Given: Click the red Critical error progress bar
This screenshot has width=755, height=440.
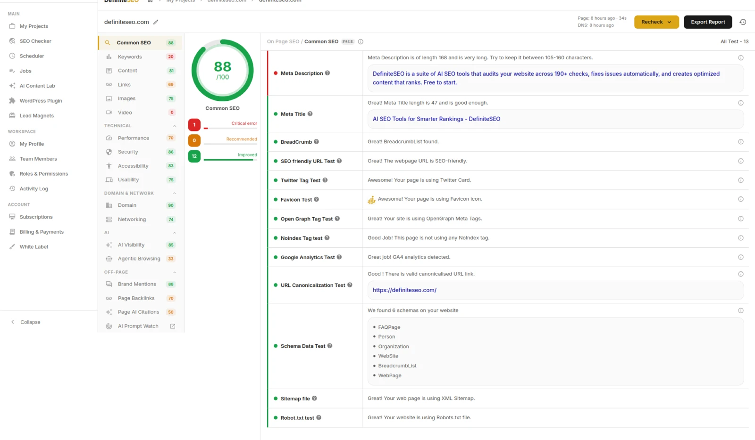Looking at the screenshot, I should [x=230, y=128].
